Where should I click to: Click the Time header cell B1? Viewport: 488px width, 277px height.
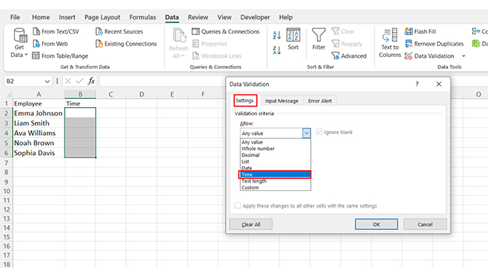80,103
